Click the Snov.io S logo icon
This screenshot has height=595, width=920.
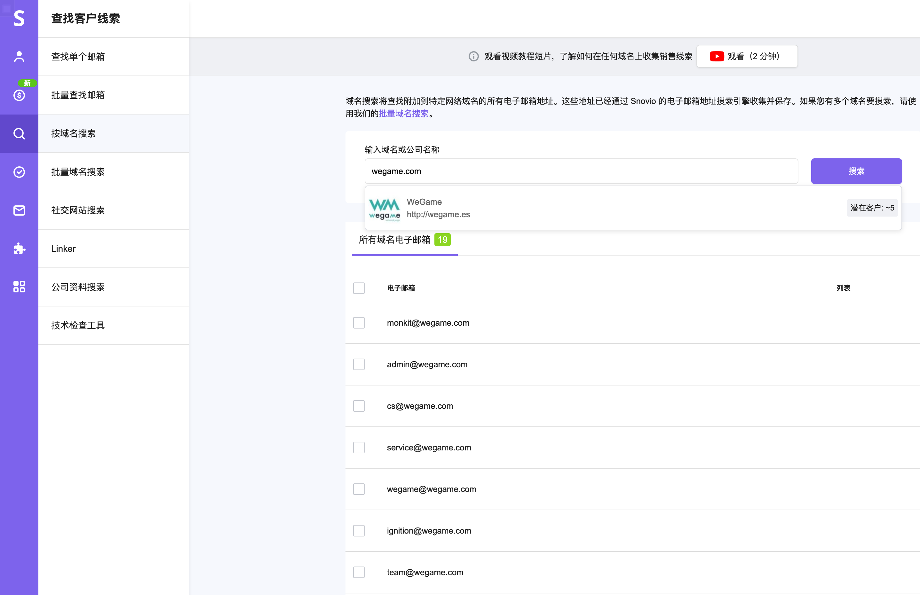click(19, 18)
